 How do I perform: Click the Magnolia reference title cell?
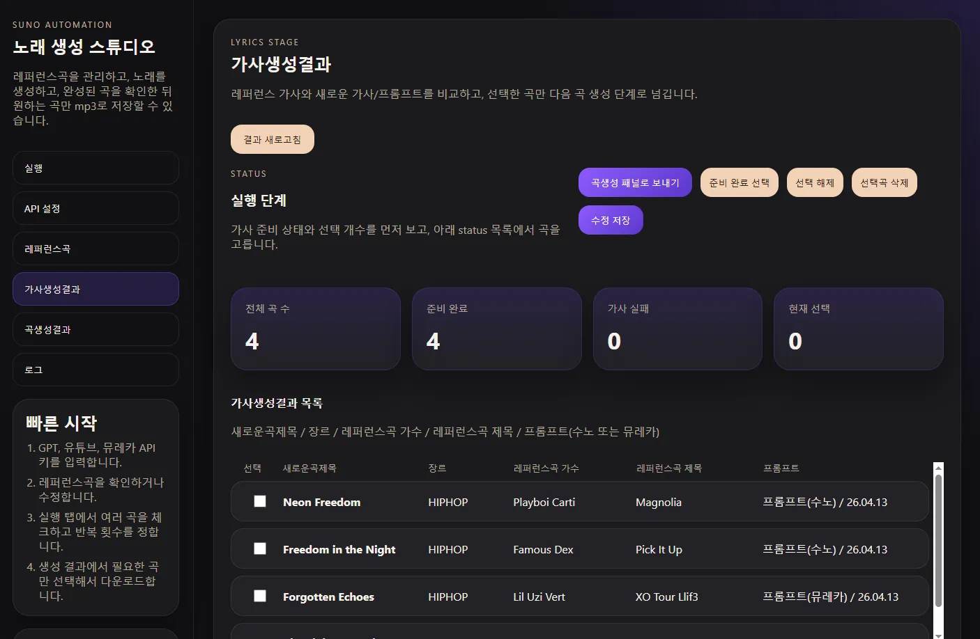coord(658,503)
